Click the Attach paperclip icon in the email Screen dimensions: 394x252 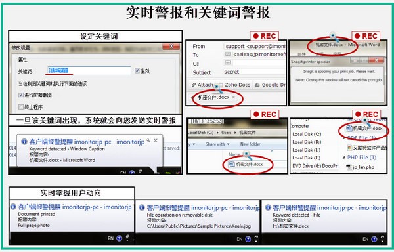tap(194, 85)
